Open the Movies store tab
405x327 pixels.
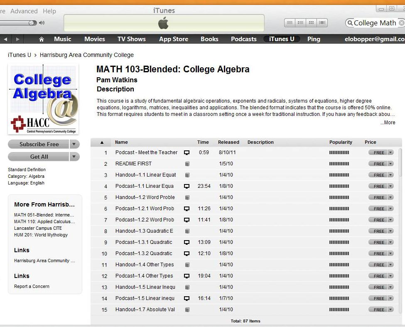tap(95, 39)
